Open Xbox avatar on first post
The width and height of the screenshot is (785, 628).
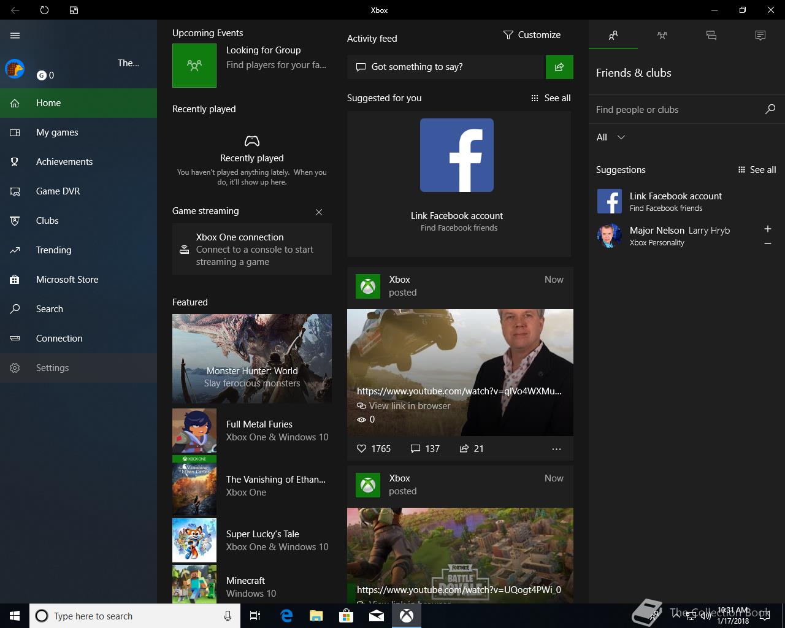(x=368, y=286)
